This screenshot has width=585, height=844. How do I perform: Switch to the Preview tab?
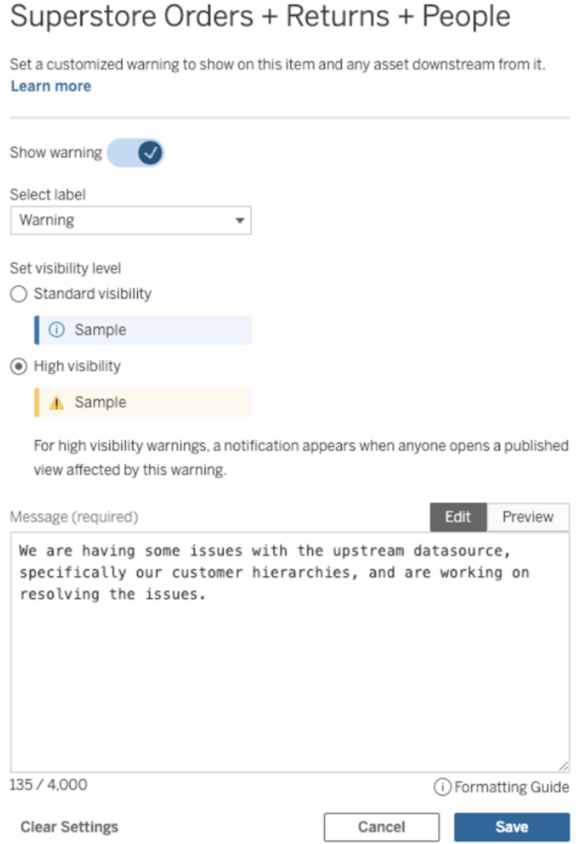coord(528,517)
